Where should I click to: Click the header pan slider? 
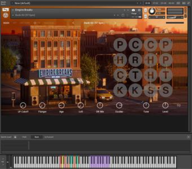[157, 17]
